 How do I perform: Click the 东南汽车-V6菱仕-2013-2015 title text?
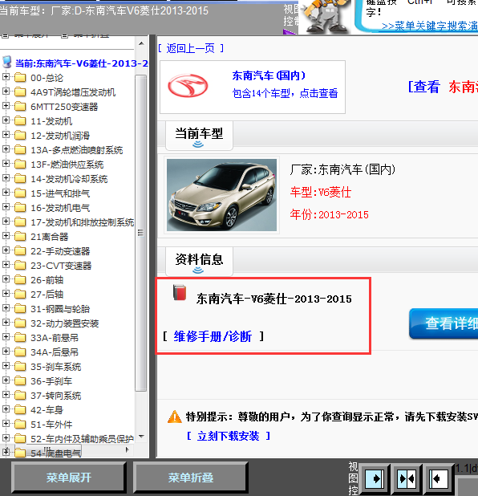click(x=273, y=299)
